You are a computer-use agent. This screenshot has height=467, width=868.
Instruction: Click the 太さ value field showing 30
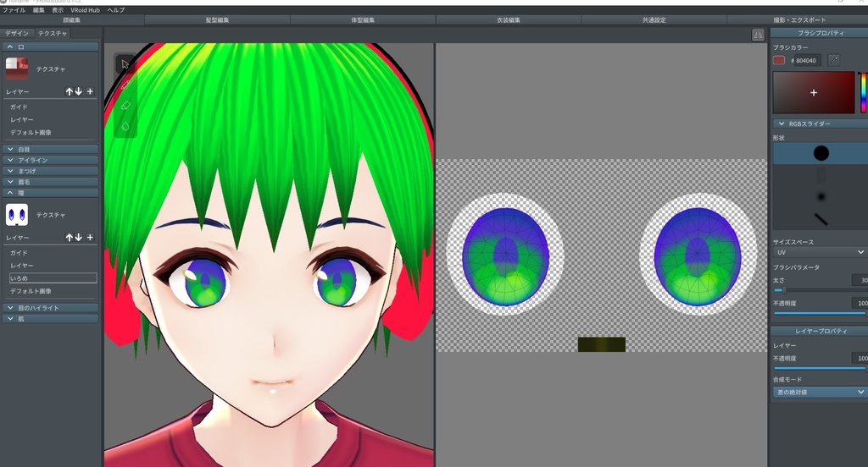(860, 280)
